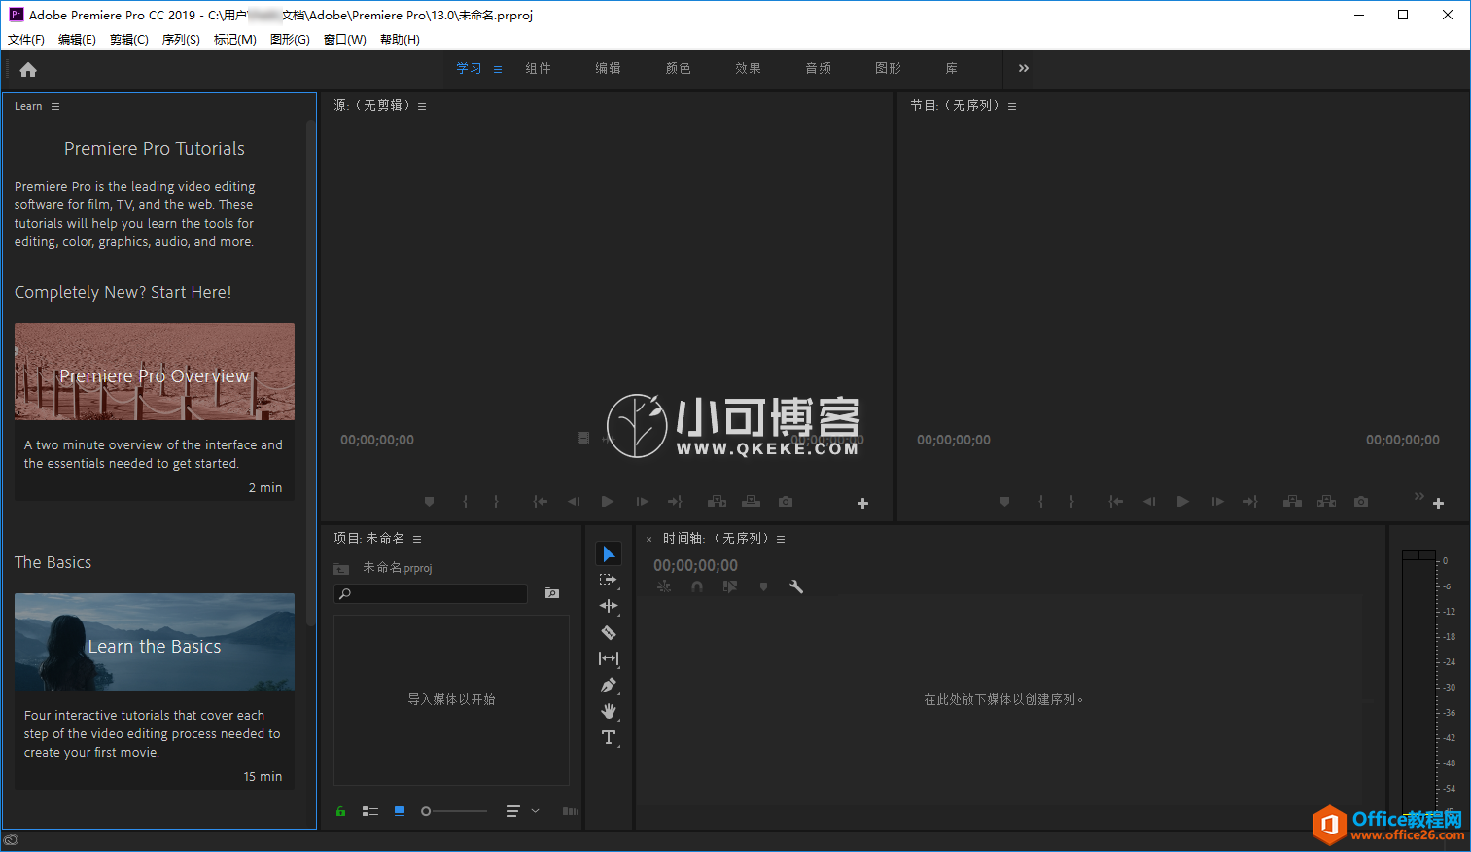
Task: Toggle Snap magnet in timeline
Action: [x=697, y=586]
